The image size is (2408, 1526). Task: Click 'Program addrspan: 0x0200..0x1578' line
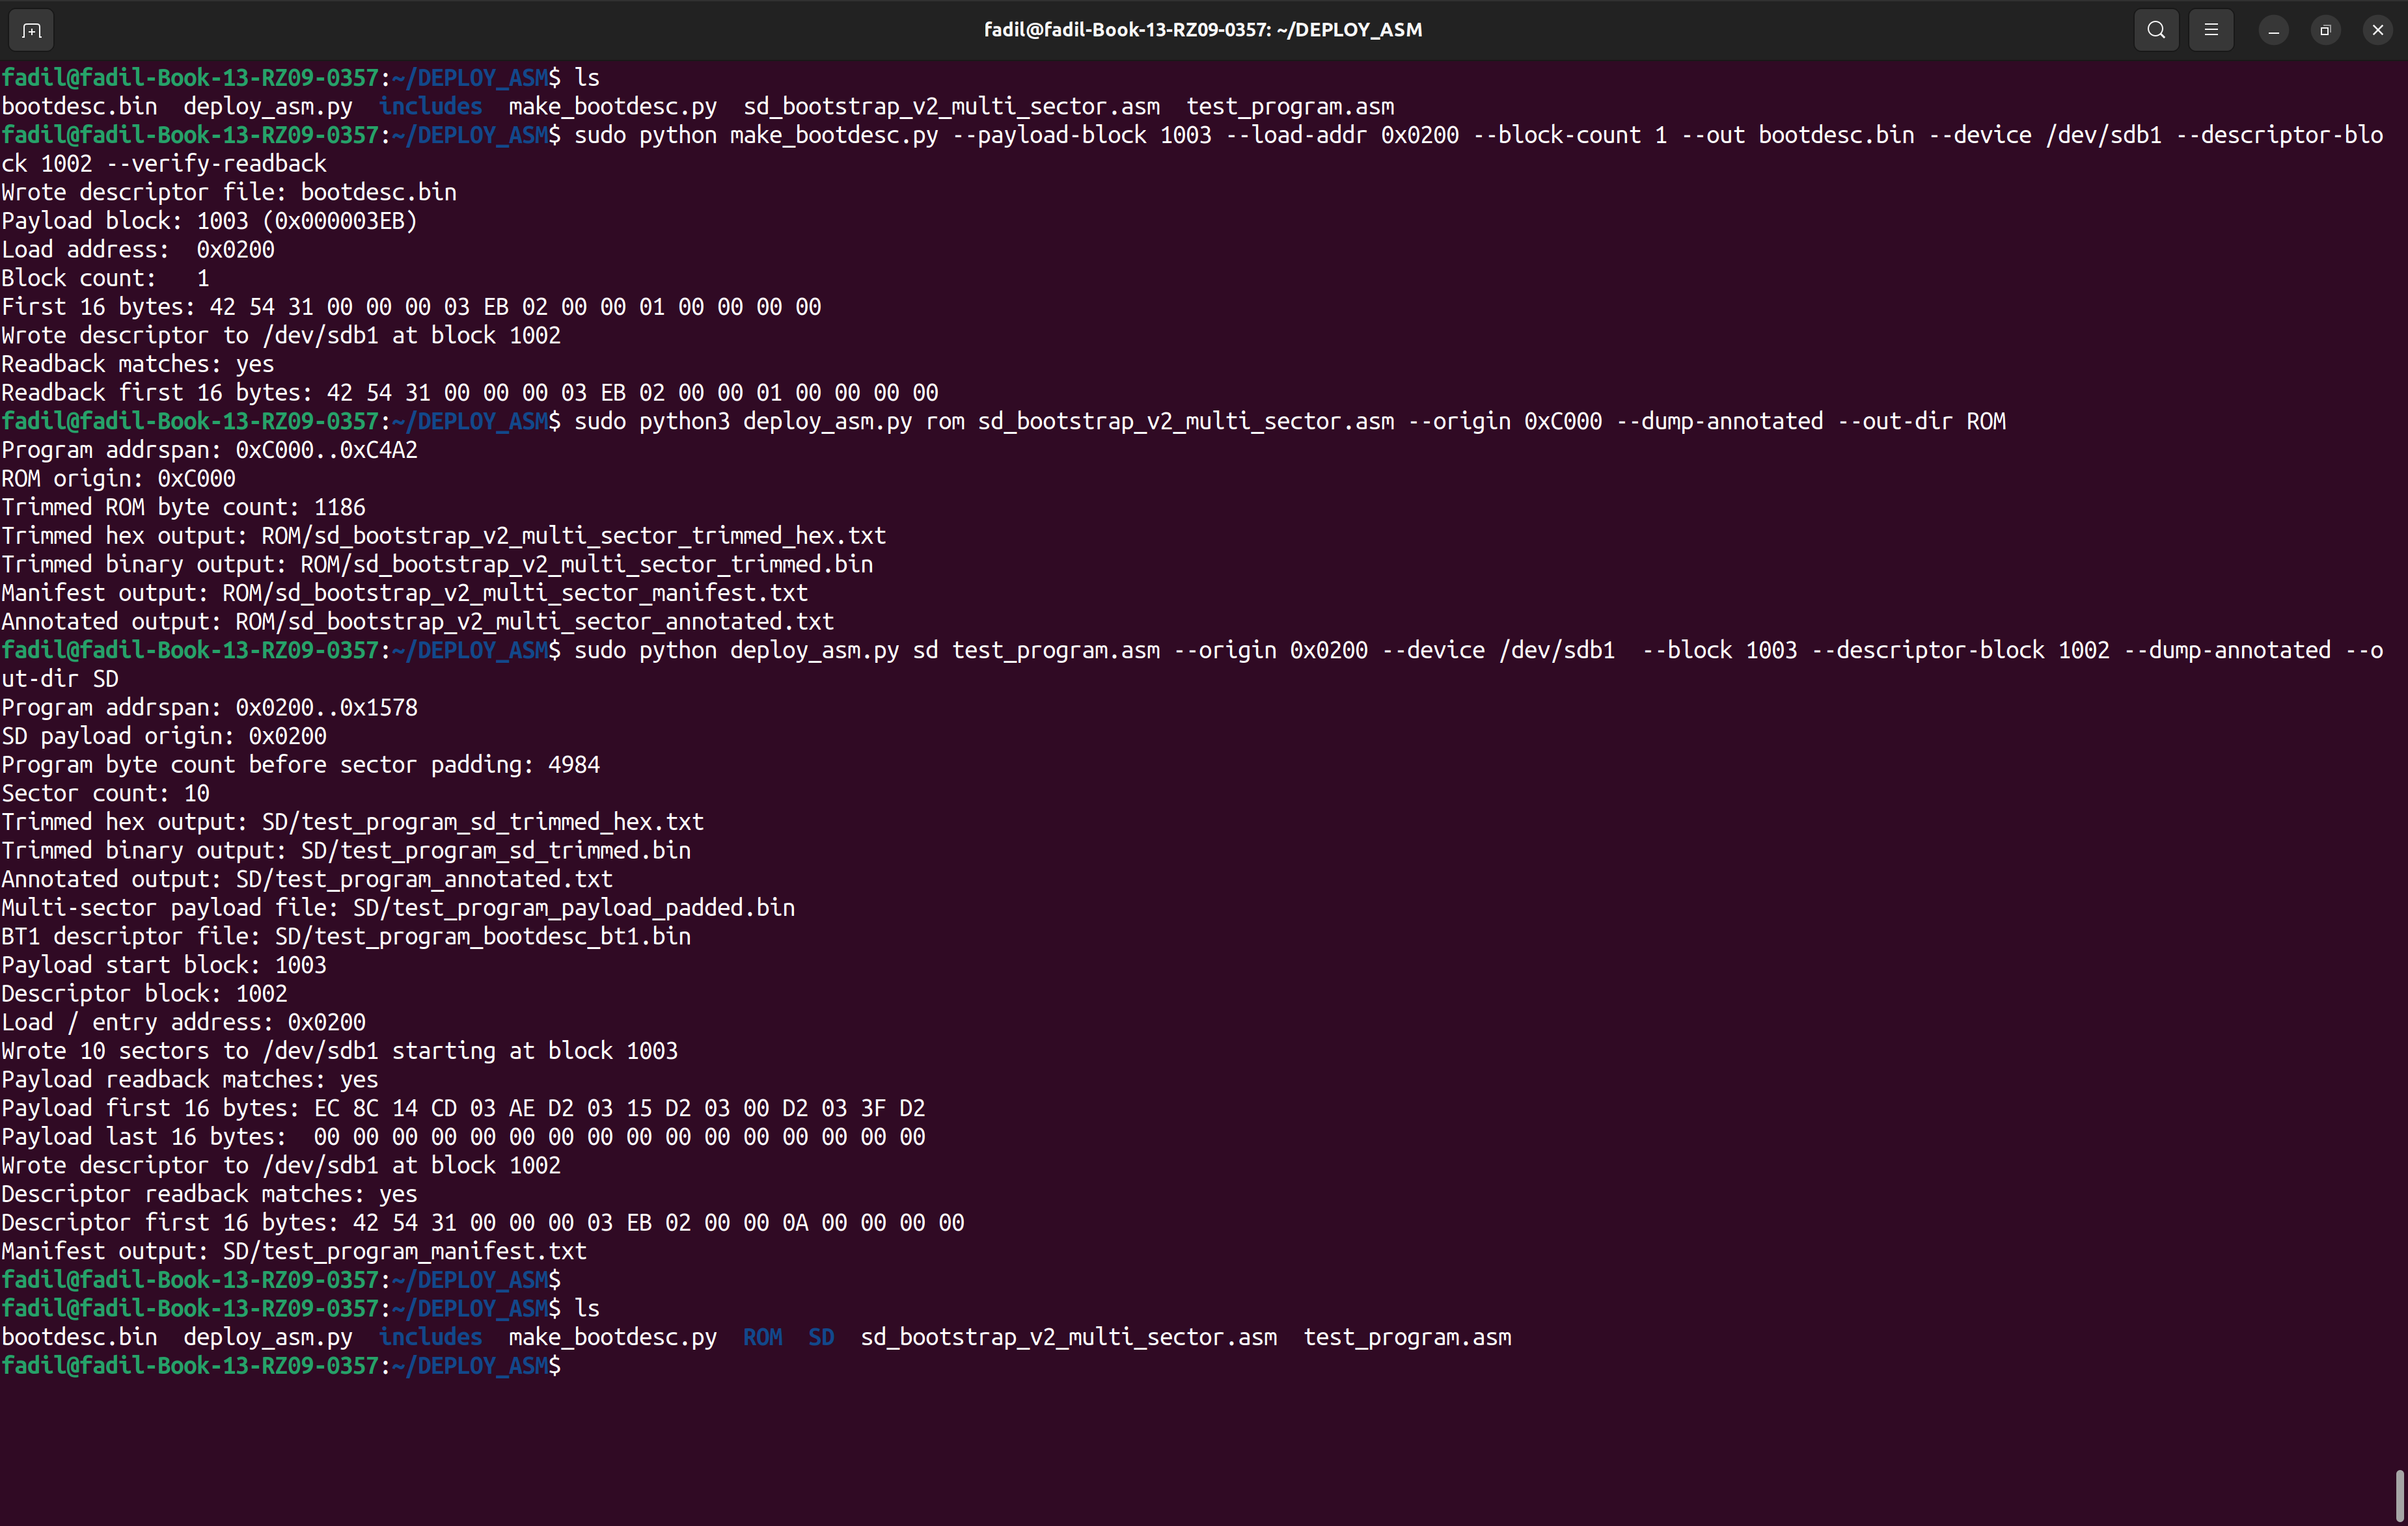click(209, 708)
